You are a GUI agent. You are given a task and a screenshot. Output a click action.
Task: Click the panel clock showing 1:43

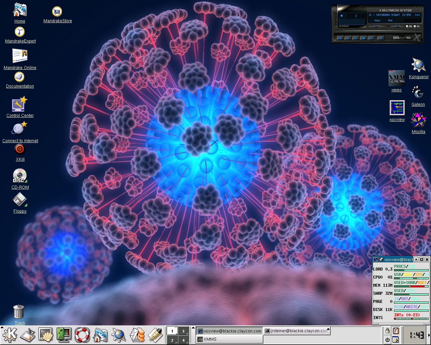click(x=414, y=335)
